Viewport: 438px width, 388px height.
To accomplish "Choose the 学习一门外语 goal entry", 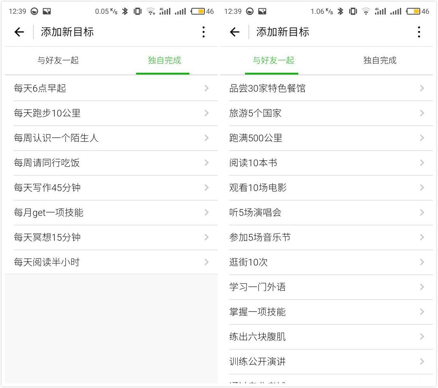I will [257, 287].
